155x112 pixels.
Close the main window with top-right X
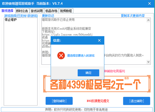150,4
